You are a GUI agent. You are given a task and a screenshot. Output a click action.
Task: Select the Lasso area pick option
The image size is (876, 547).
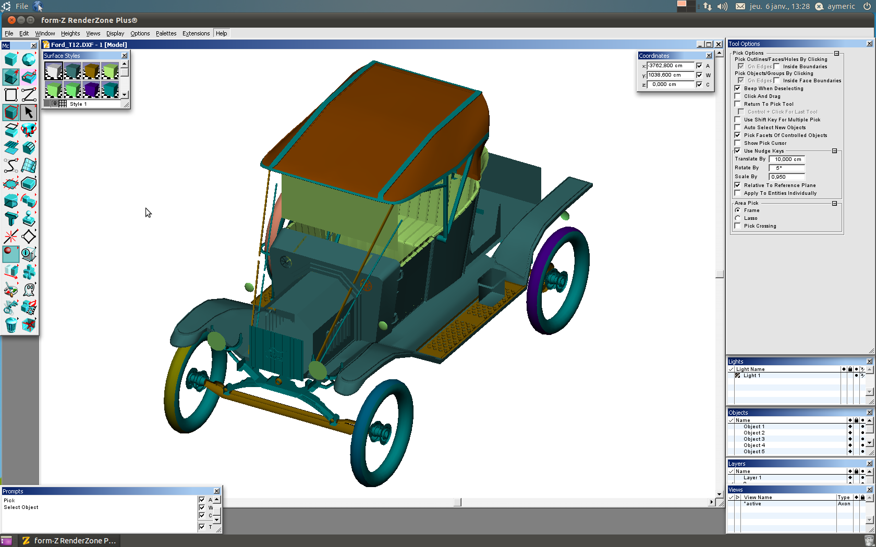pos(737,218)
